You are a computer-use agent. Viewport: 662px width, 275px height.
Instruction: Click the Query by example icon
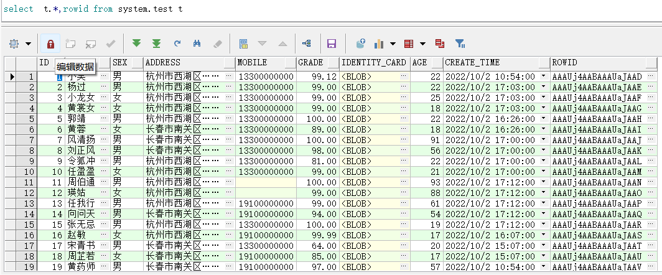243,44
